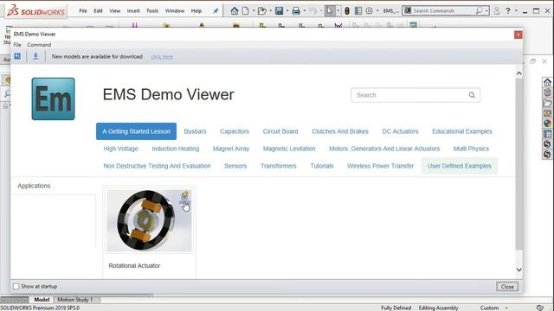The width and height of the screenshot is (554, 311).
Task: Open Custom Properties task pane tab
Action: point(547,134)
